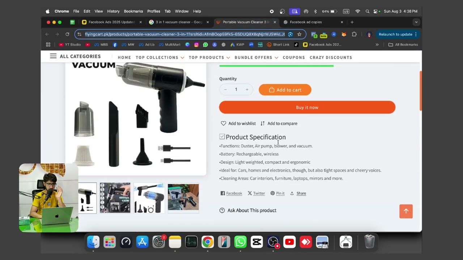The image size is (463, 260).
Task: Reload the page in Chrome
Action: (67, 34)
